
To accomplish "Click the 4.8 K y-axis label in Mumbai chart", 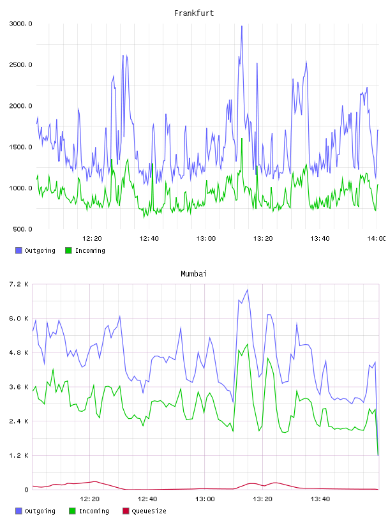I will (x=19, y=352).
